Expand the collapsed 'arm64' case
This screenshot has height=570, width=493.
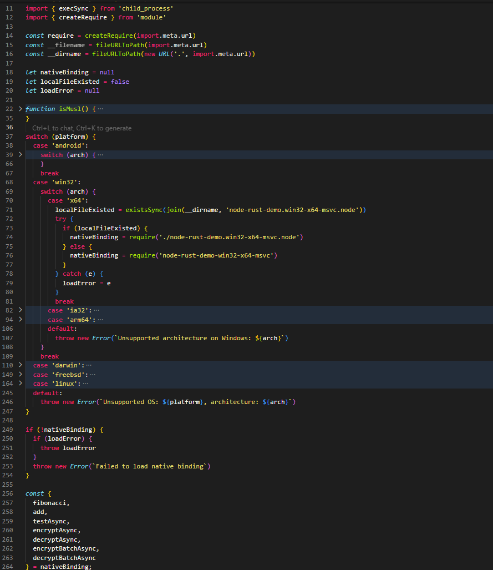click(21, 320)
